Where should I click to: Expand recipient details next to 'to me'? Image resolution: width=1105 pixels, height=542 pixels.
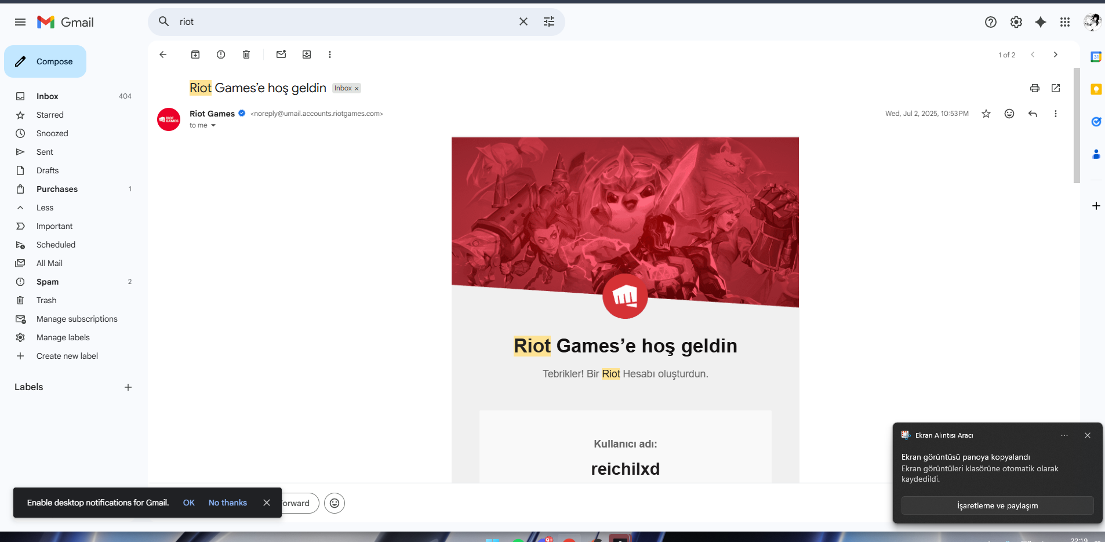pyautogui.click(x=213, y=125)
